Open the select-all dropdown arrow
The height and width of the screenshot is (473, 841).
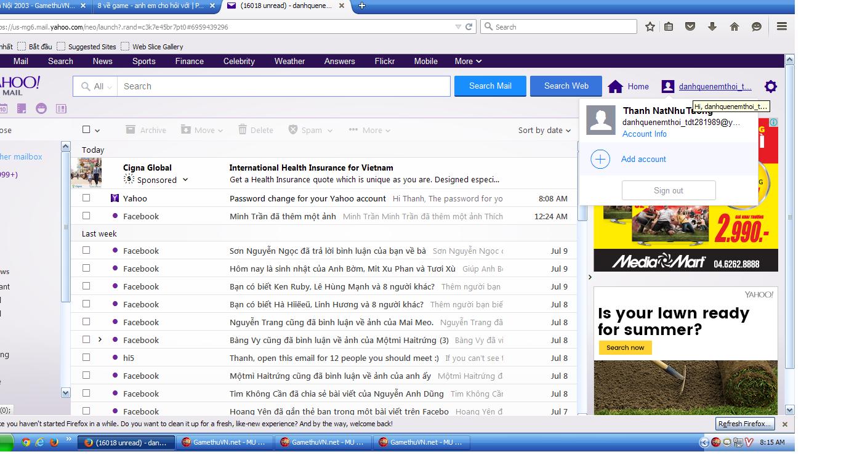click(97, 131)
